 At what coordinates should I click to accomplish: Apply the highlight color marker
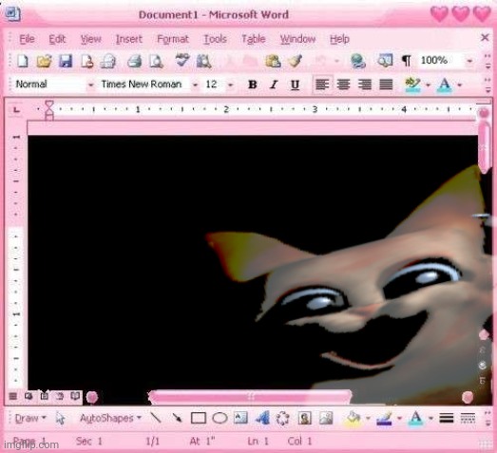(412, 85)
